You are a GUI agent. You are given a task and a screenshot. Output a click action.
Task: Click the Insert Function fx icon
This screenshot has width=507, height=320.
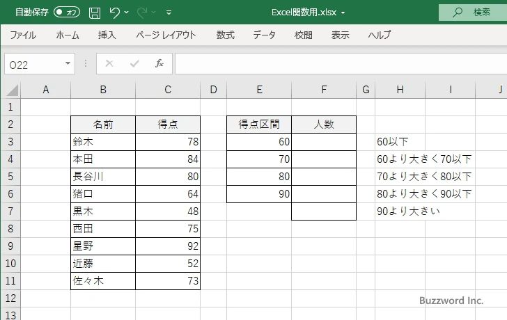point(159,63)
